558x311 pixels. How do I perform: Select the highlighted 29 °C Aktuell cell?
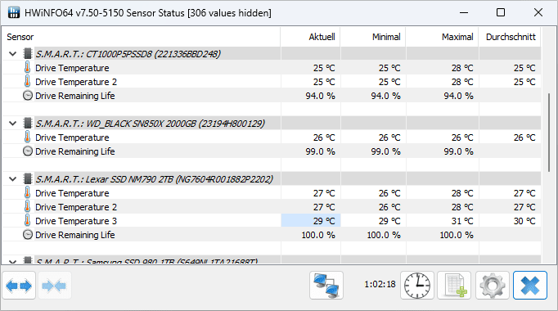tap(311, 221)
